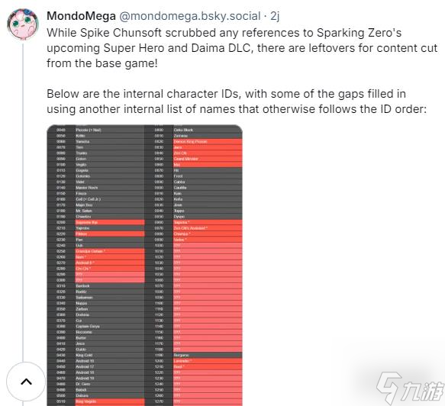Open the @mondomega.bsky.social handle link
This screenshot has height=406, width=445.
189,16
